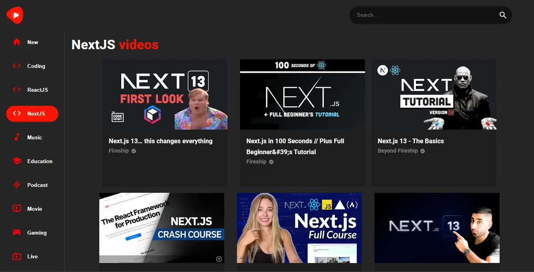This screenshot has height=272, width=534.
Task: Click the Live TV icon
Action: tap(17, 256)
